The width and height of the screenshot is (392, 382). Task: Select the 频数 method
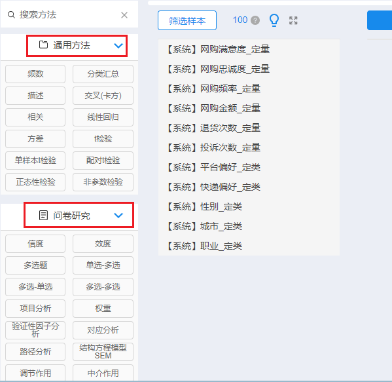pos(35,74)
